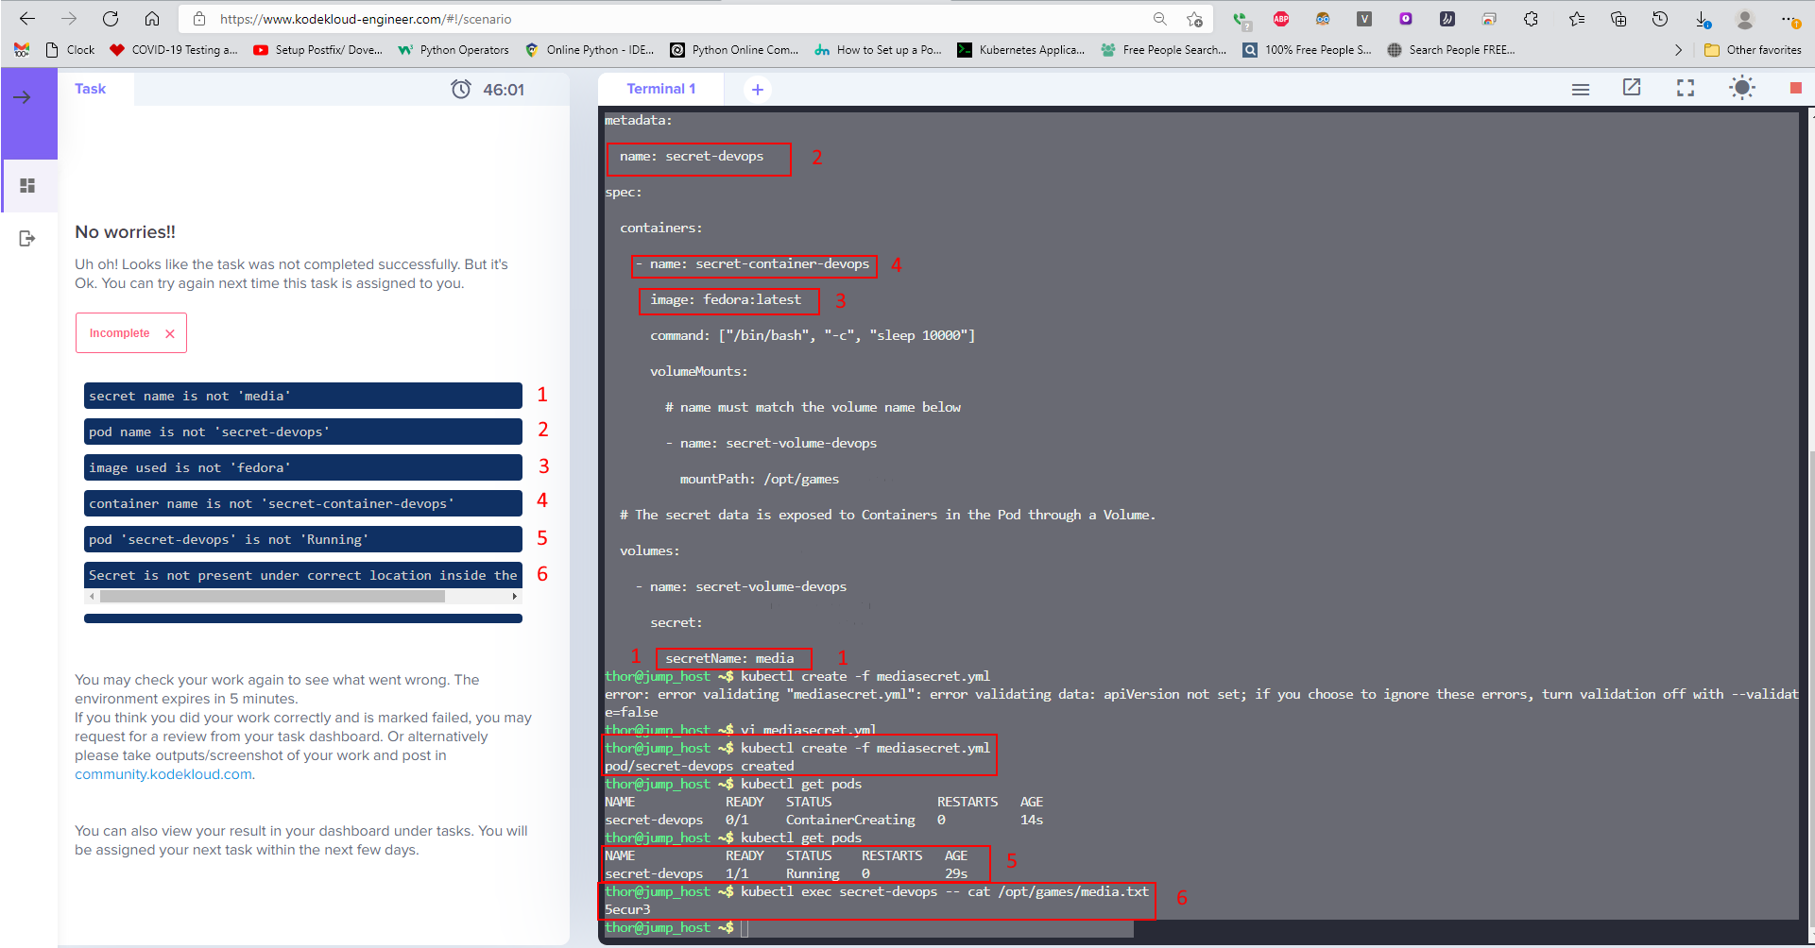
Task: Switch to the Task tab
Action: [91, 89]
